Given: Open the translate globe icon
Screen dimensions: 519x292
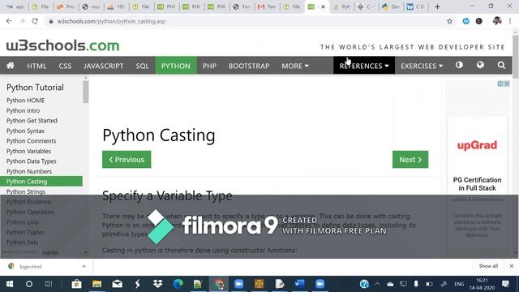Looking at the screenshot, I should coord(480,65).
